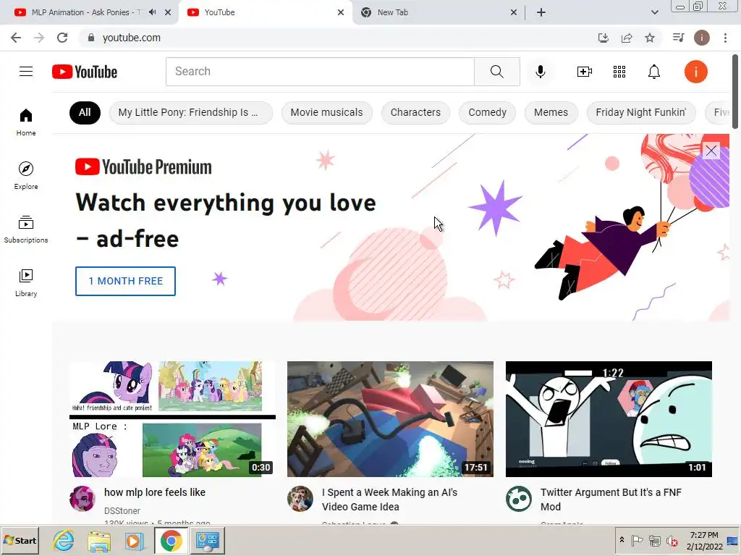
Task: Open the tab search dropdown arrow
Action: (x=654, y=12)
